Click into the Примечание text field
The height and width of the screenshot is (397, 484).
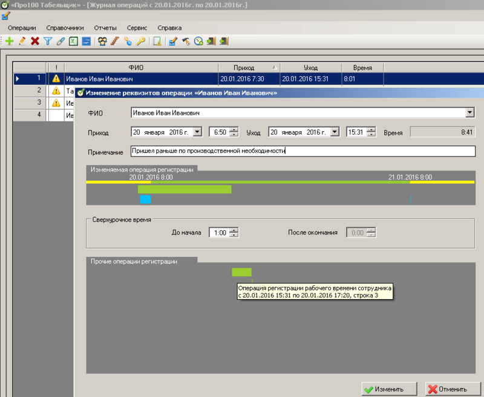tap(303, 151)
